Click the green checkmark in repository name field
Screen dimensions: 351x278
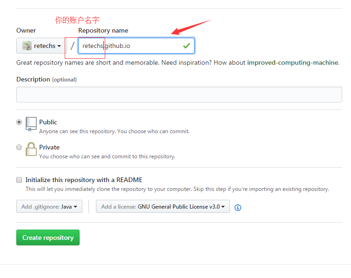[186, 46]
